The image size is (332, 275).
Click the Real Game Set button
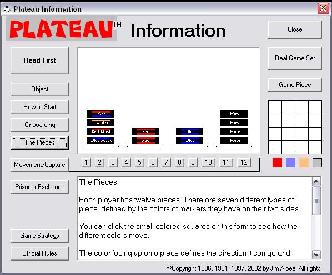coord(295,58)
